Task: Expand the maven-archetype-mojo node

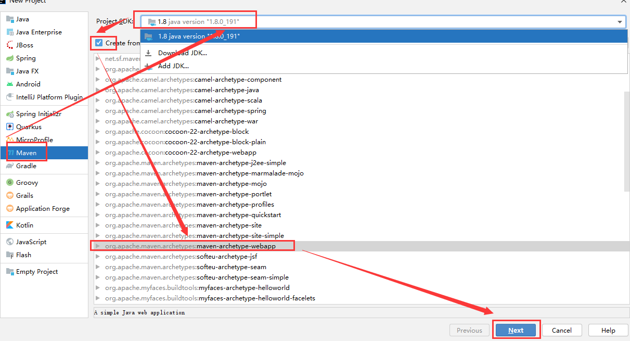Action: click(x=98, y=184)
